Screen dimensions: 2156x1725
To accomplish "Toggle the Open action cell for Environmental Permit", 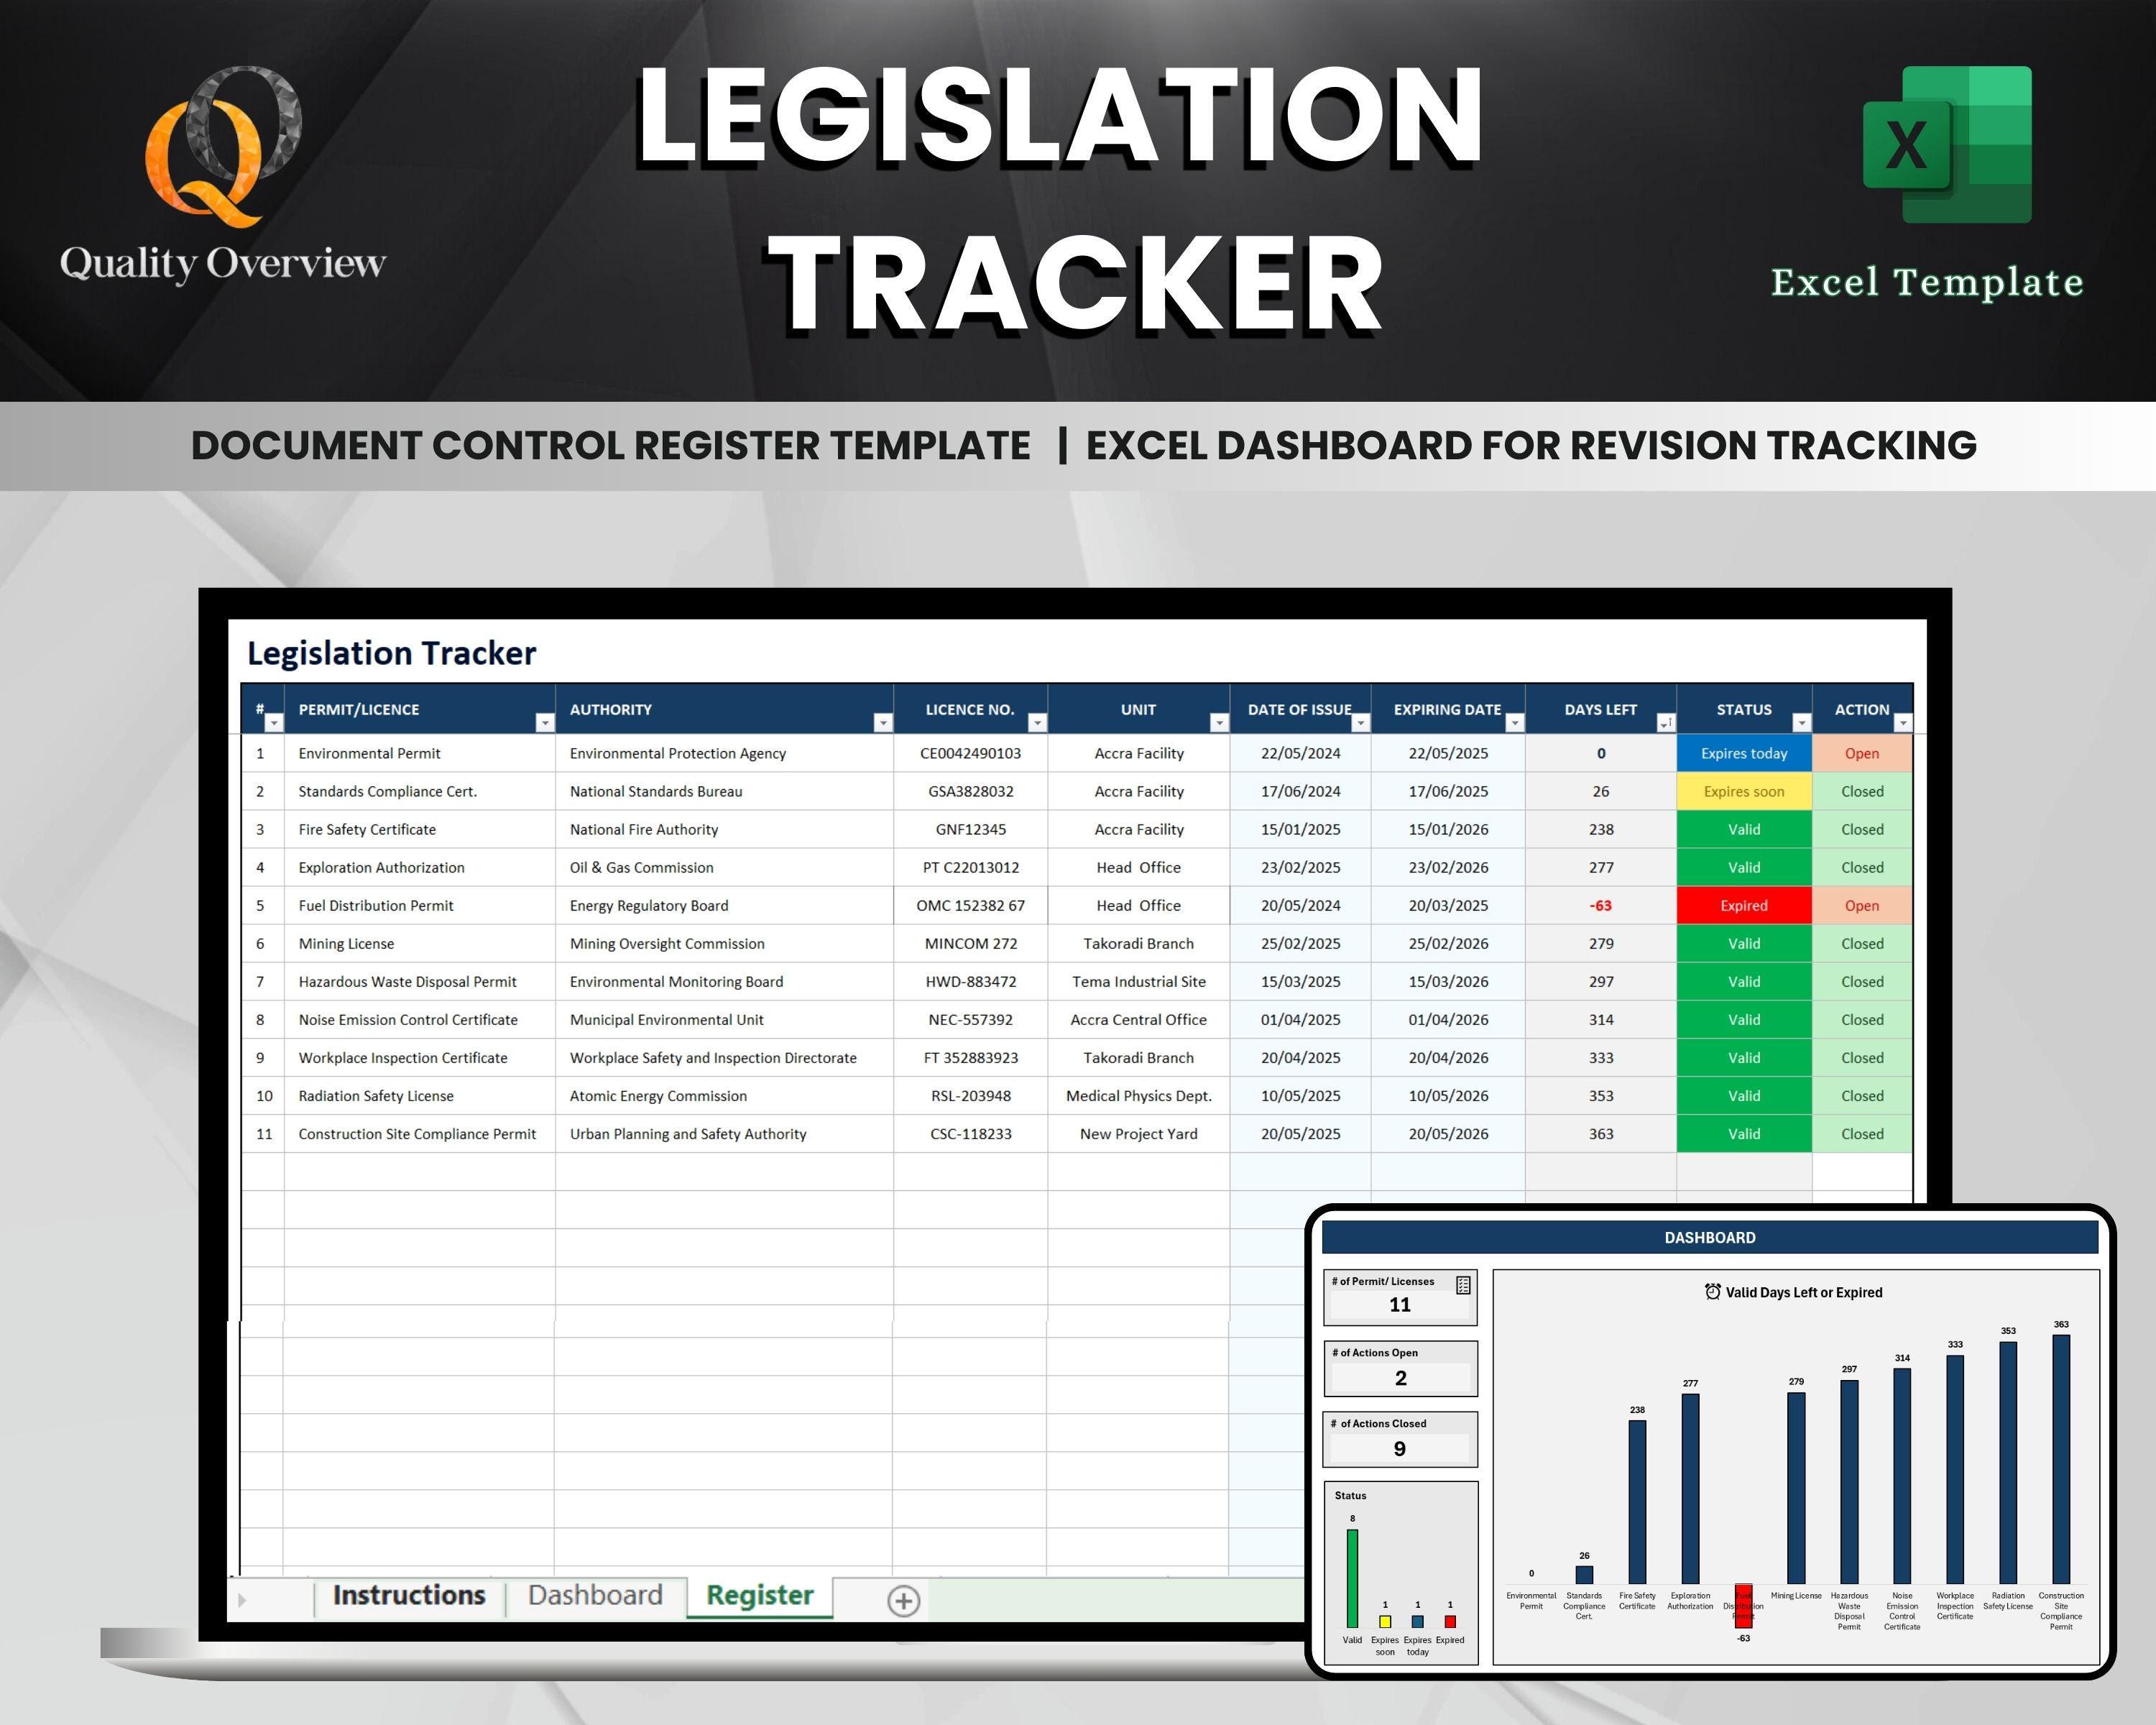I will (1863, 753).
